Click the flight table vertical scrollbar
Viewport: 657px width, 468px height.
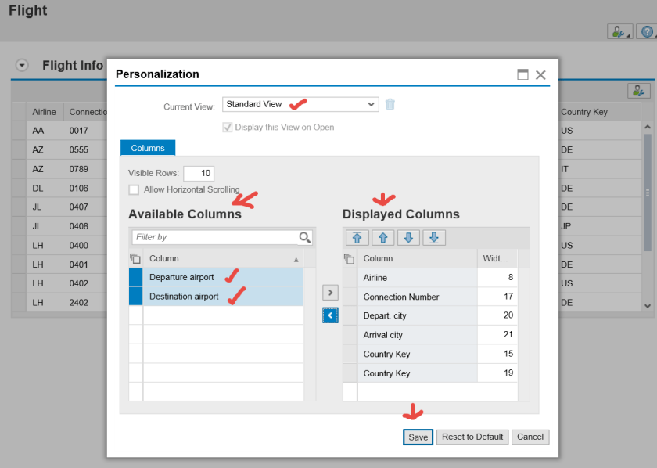647,192
